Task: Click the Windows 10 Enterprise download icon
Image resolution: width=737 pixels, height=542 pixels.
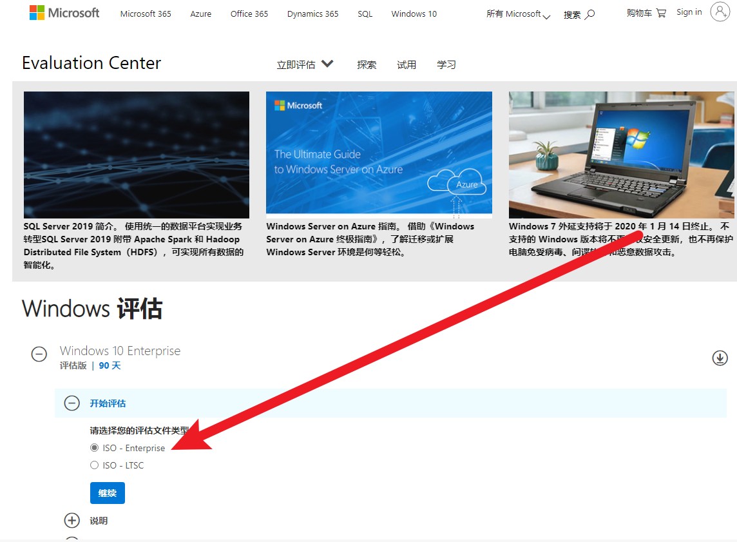Action: coord(720,358)
